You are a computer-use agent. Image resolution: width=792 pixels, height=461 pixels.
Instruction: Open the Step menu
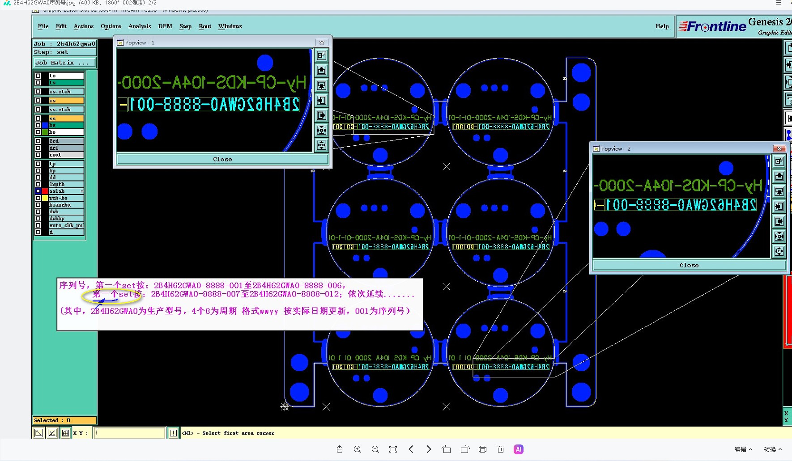(x=185, y=26)
